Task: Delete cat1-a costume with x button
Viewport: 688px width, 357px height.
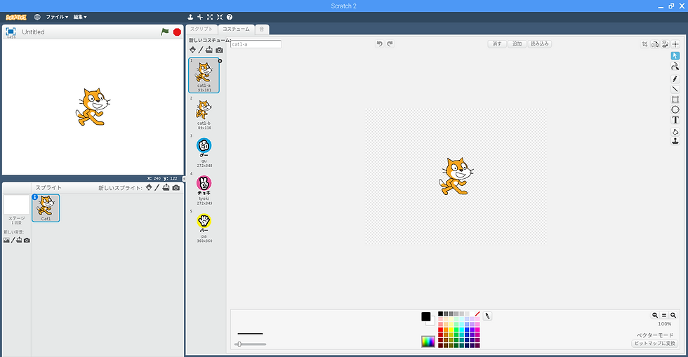Action: 220,61
